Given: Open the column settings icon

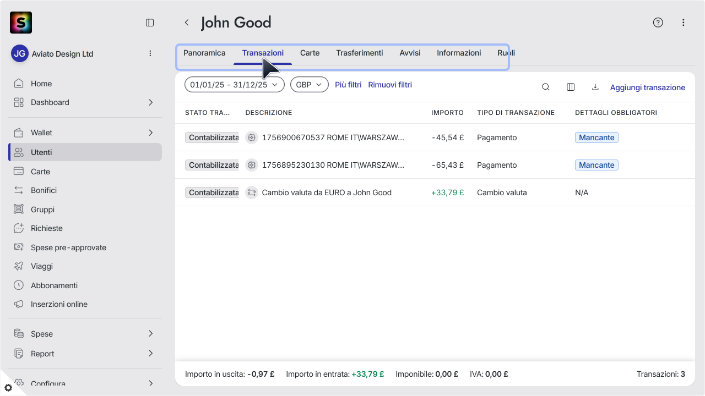Looking at the screenshot, I should [571, 87].
